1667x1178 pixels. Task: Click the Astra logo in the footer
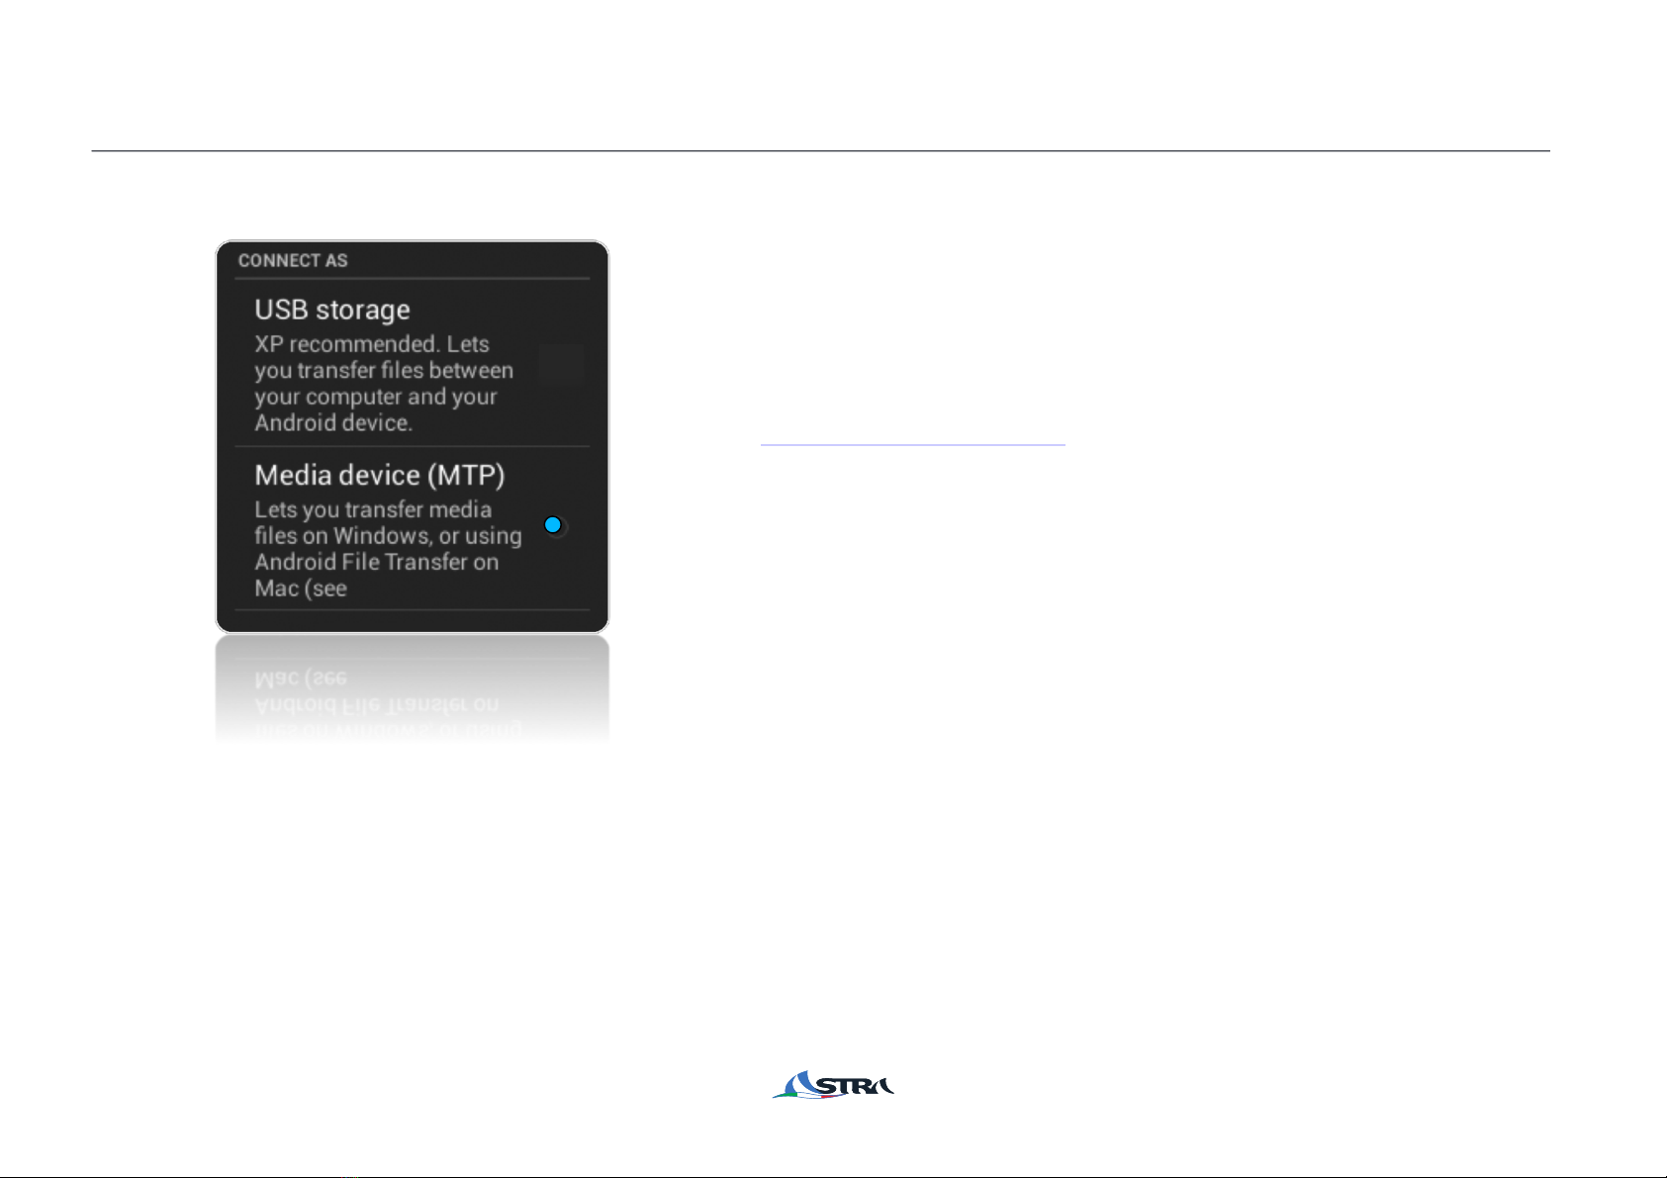point(833,1085)
